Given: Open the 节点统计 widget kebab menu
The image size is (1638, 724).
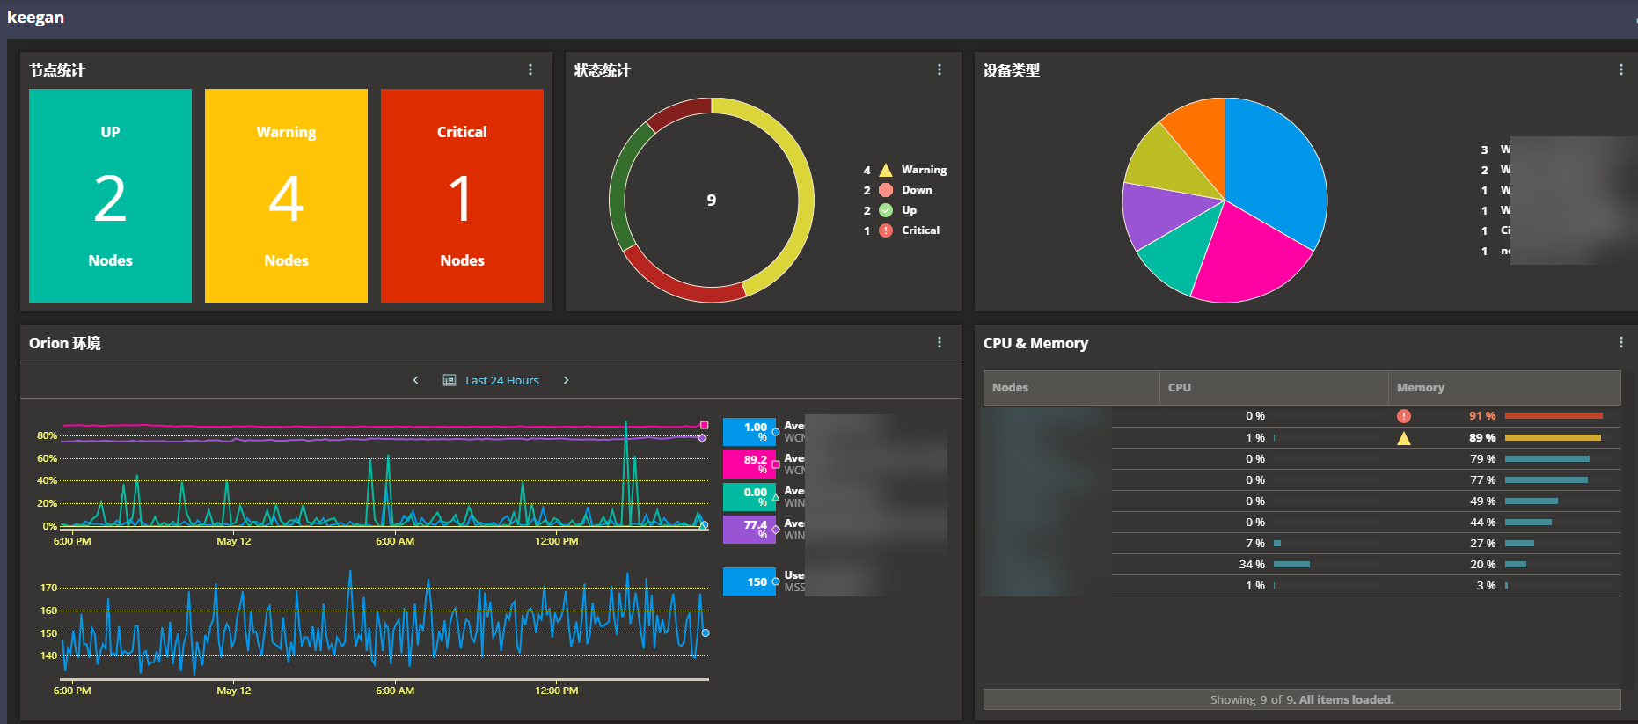Looking at the screenshot, I should (x=530, y=69).
